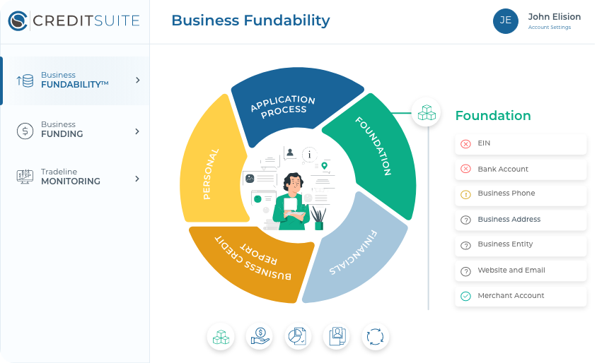Image resolution: width=597 pixels, height=363 pixels.
Task: Expand the Business Fundability sidebar chevron
Action: coord(138,81)
